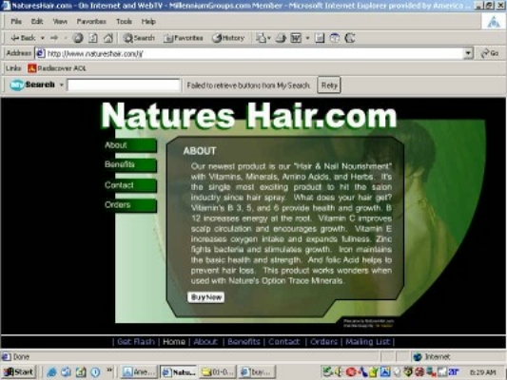507x380 pixels.
Task: Open the History toolbar button
Action: [x=228, y=38]
